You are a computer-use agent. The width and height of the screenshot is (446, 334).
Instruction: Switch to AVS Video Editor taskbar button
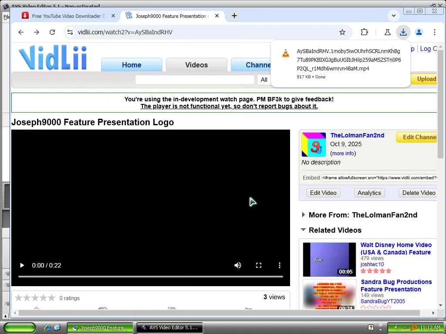(x=169, y=328)
